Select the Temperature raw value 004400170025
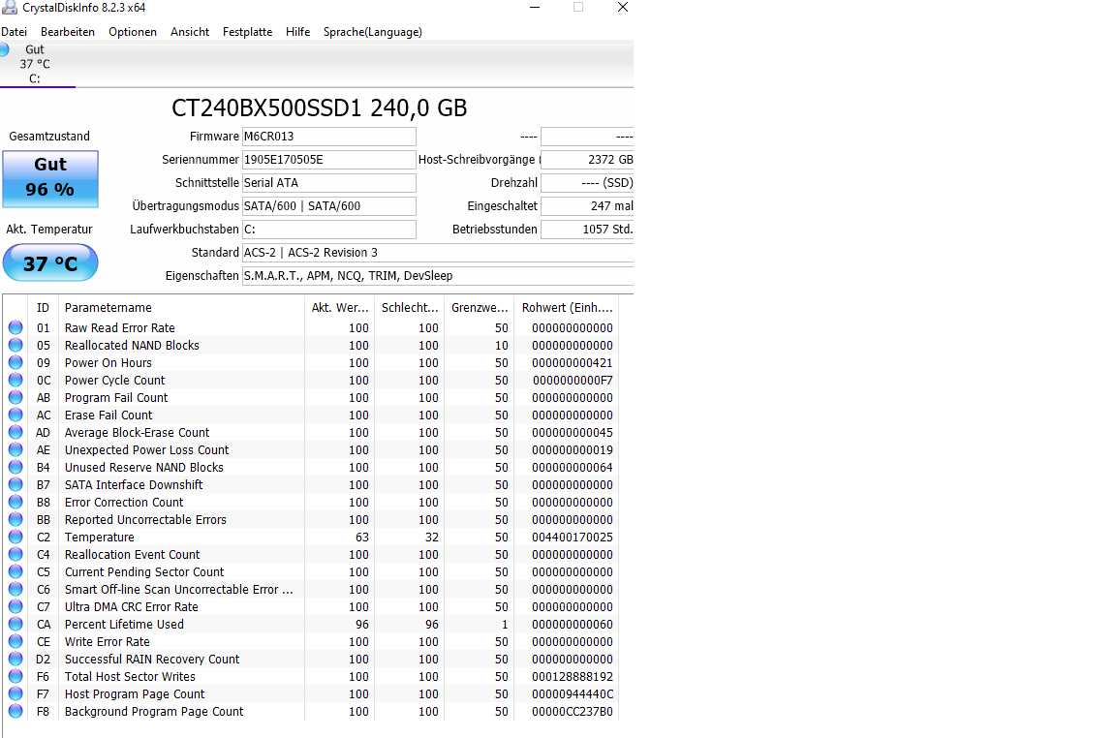The image size is (1116, 738). point(573,538)
